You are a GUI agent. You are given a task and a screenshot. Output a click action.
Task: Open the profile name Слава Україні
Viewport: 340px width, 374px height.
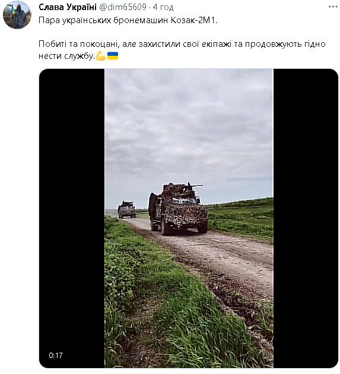point(68,7)
